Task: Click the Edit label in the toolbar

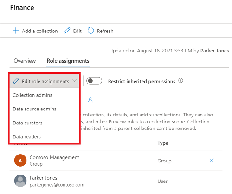Action: click(77, 31)
